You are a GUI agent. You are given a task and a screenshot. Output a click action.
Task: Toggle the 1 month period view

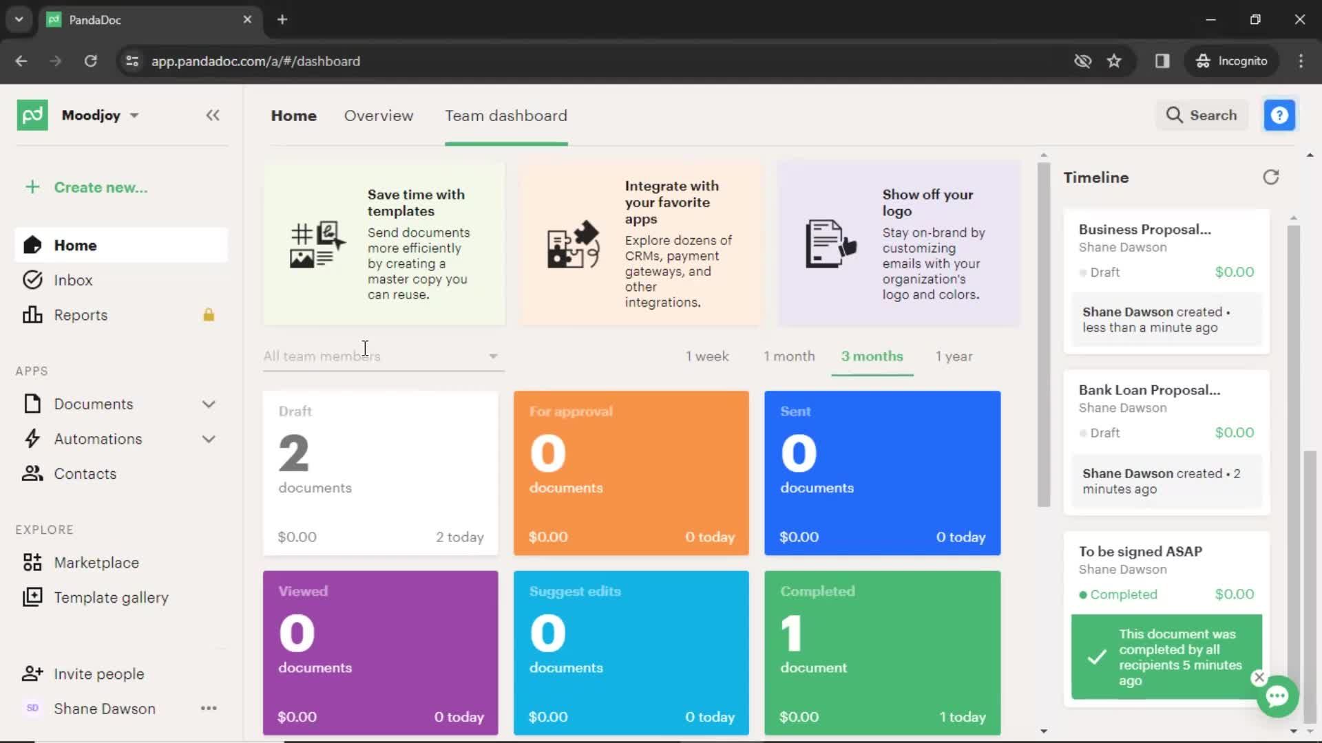(x=788, y=356)
